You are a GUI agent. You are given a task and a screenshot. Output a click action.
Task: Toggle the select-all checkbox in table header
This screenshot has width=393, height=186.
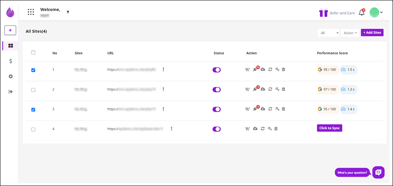tap(33, 53)
